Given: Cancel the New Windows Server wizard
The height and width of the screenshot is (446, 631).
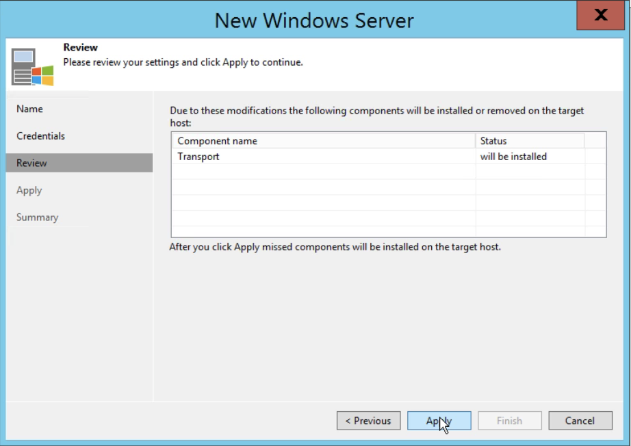Looking at the screenshot, I should coord(580,421).
